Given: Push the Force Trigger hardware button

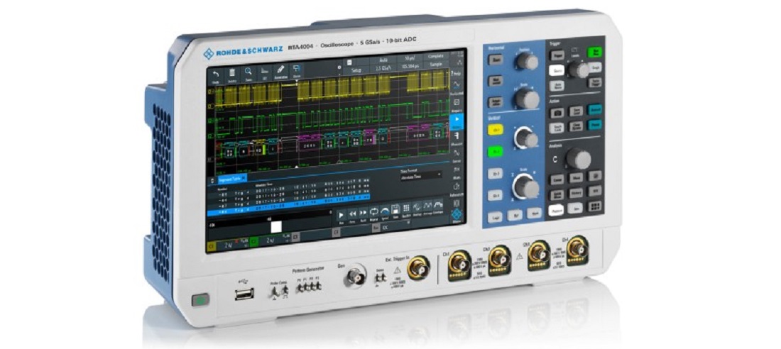Looking at the screenshot, I should (x=594, y=83).
